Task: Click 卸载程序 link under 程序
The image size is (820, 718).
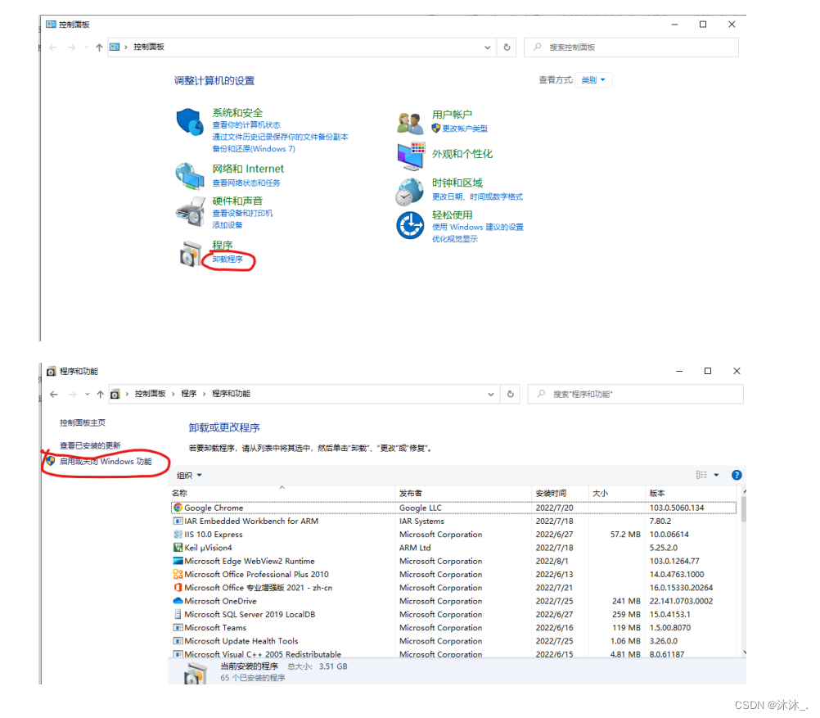Action: pyautogui.click(x=228, y=259)
